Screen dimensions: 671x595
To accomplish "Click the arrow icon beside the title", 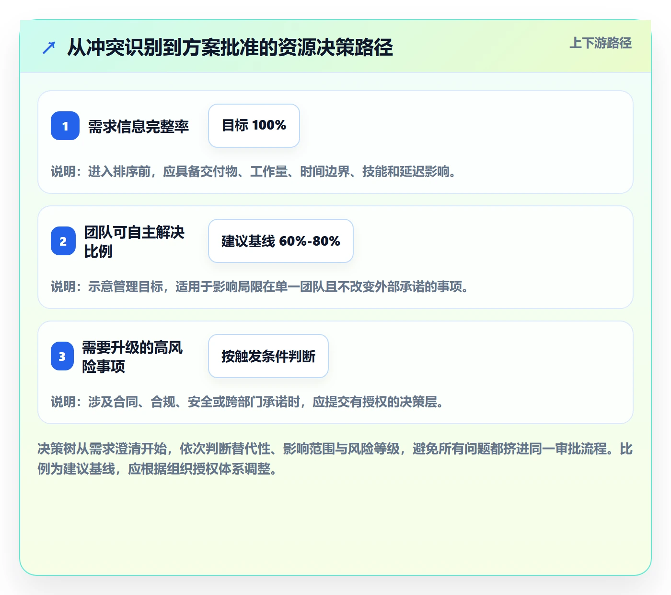I will [49, 48].
